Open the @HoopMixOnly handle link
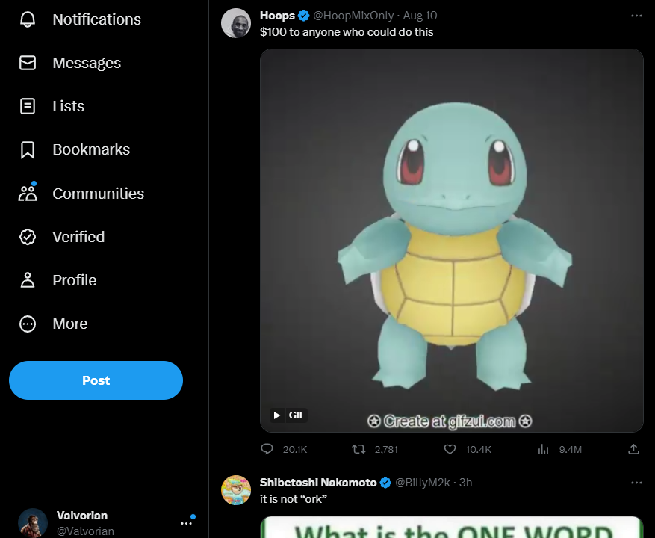This screenshot has height=538, width=655. point(353,16)
